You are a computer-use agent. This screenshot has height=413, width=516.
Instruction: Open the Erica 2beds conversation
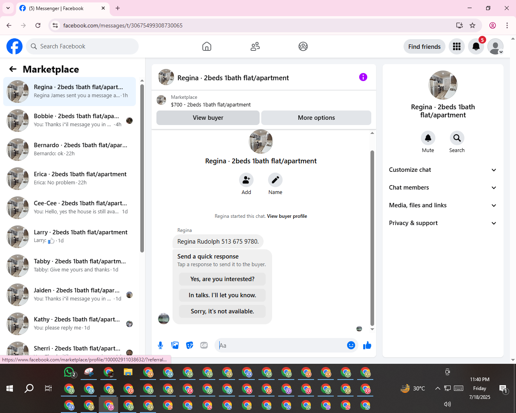click(70, 179)
